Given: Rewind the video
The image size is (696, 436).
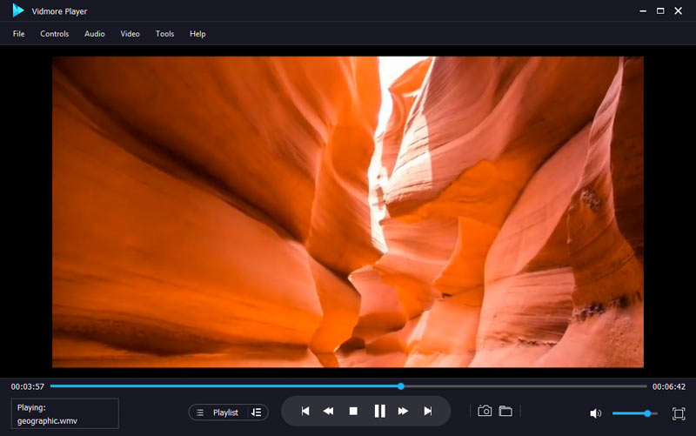Looking at the screenshot, I should click(329, 411).
